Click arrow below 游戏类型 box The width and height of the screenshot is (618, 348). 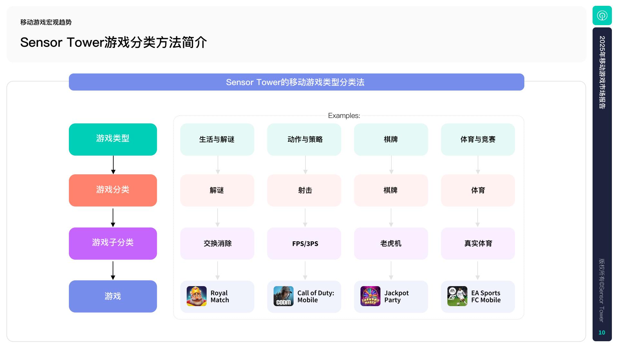coord(113,165)
